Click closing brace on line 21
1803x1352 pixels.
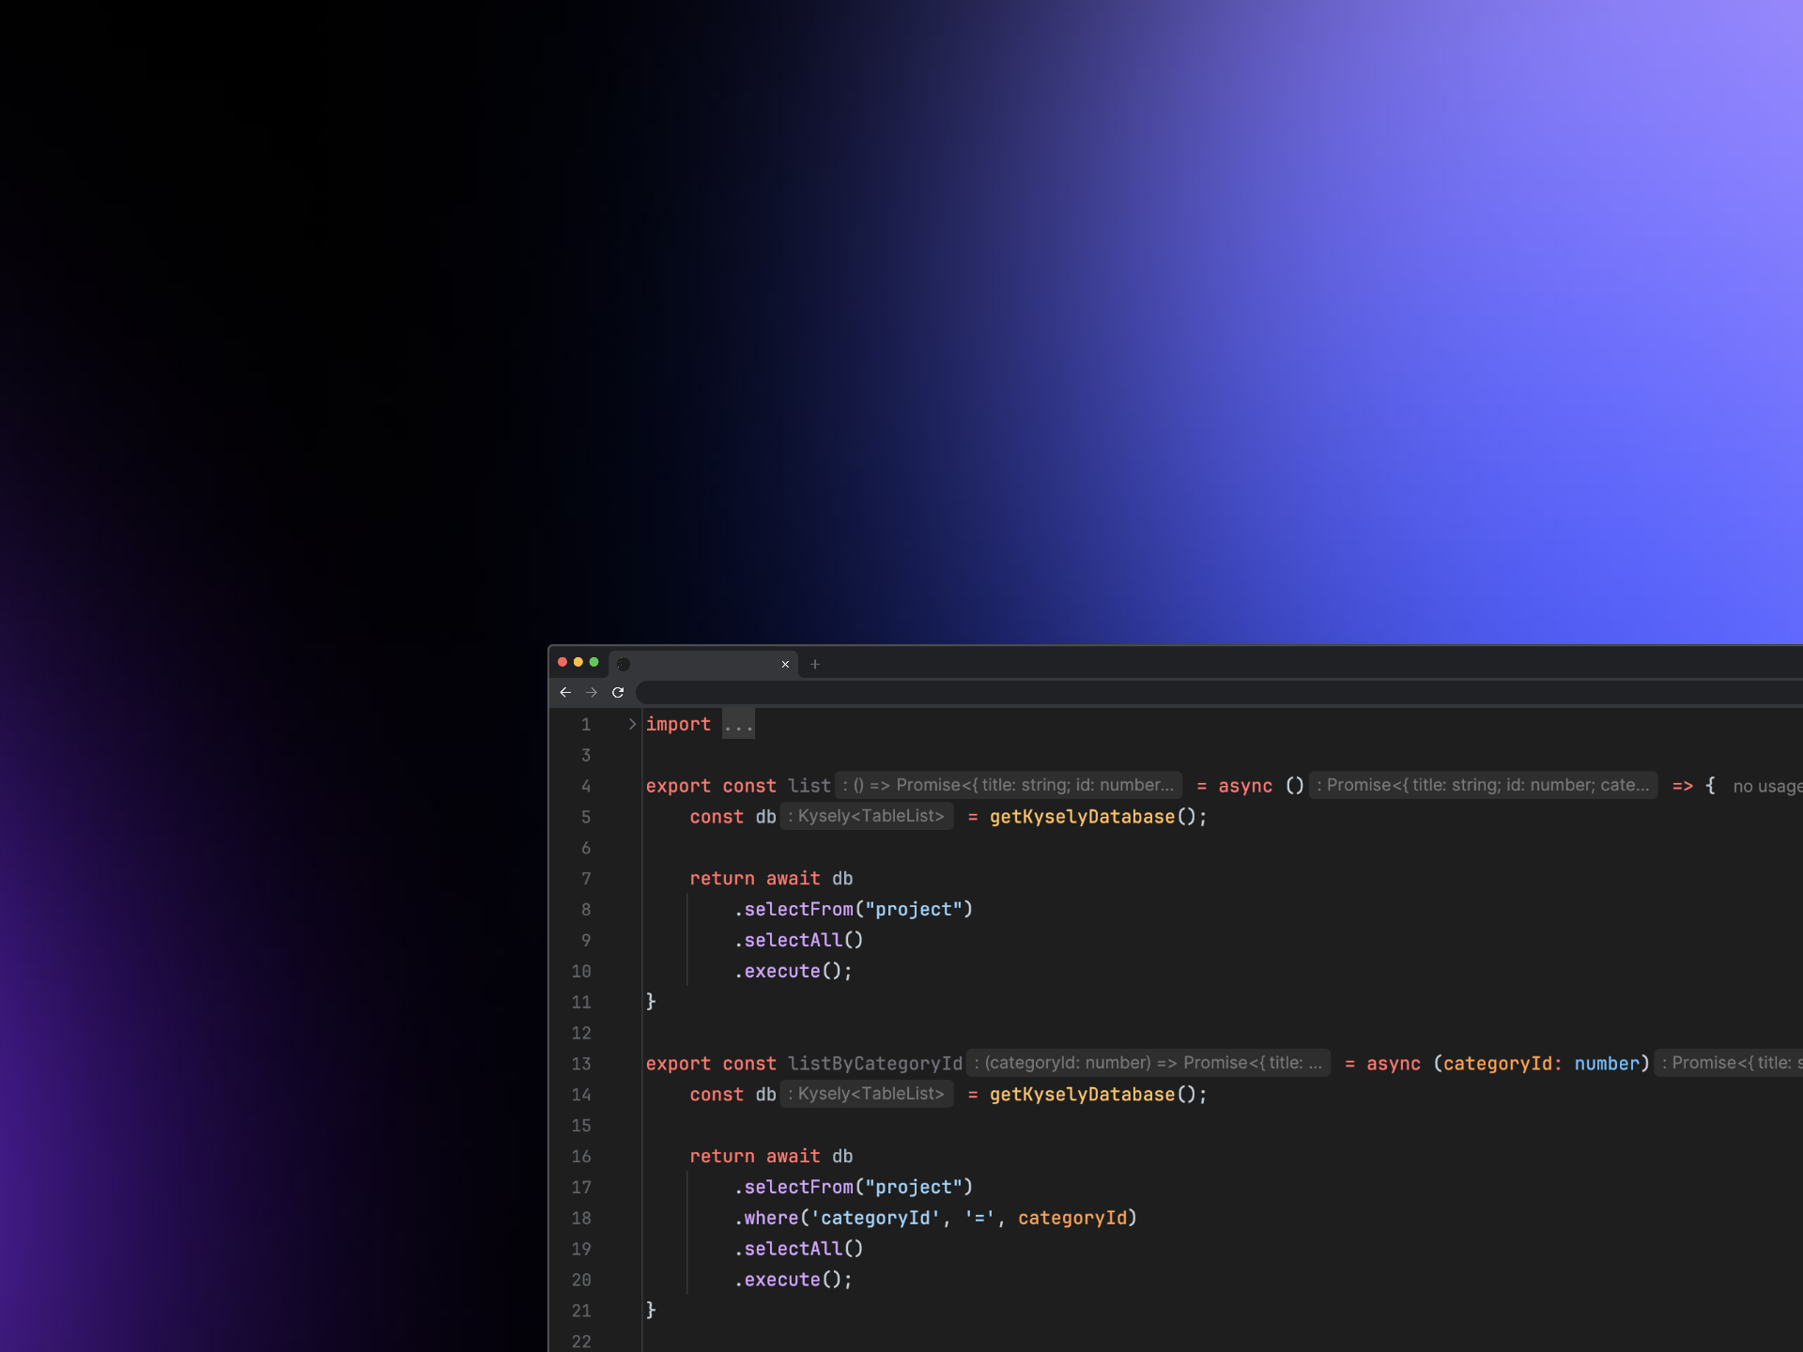point(651,1310)
